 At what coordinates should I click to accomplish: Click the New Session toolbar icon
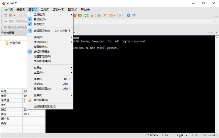click(5, 15)
